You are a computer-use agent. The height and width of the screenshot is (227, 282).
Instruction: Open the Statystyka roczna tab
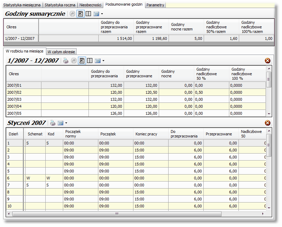tap(60, 5)
